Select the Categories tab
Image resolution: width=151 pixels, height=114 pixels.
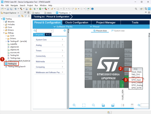pyautogui.click(x=39, y=34)
